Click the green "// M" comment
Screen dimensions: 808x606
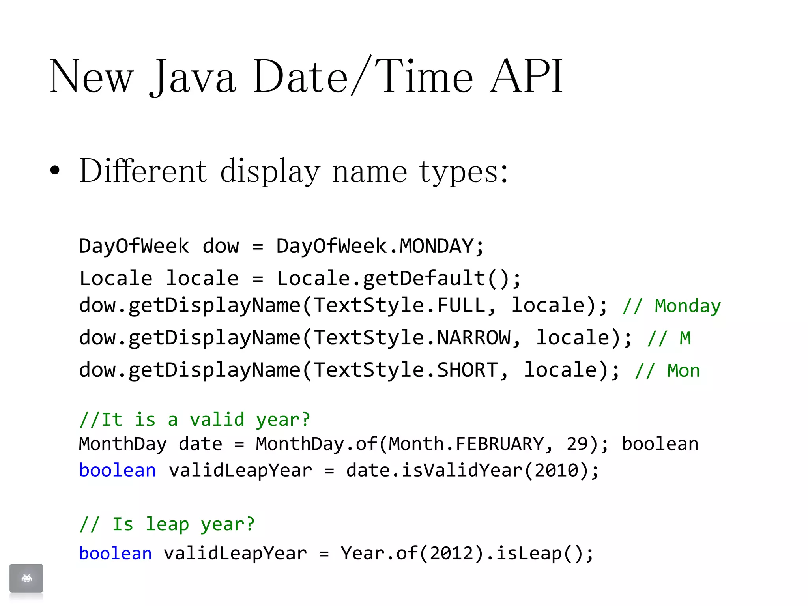point(669,339)
